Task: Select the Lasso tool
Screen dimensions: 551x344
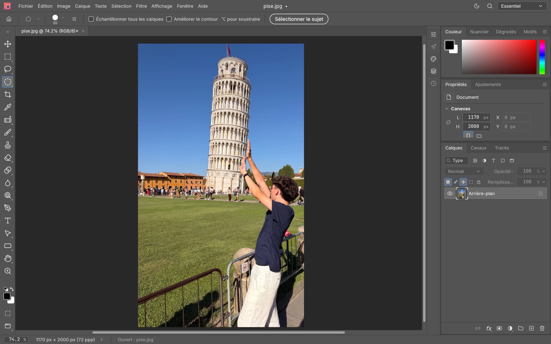Action: (8, 69)
